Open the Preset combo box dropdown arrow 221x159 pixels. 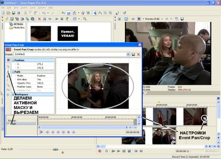128,54
